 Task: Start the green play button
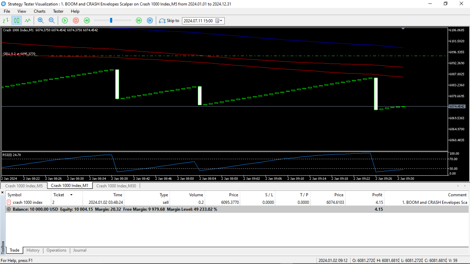65,21
